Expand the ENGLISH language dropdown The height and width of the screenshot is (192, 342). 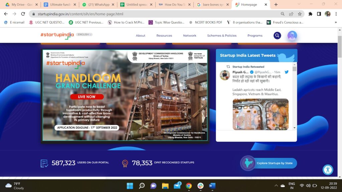[84, 34]
